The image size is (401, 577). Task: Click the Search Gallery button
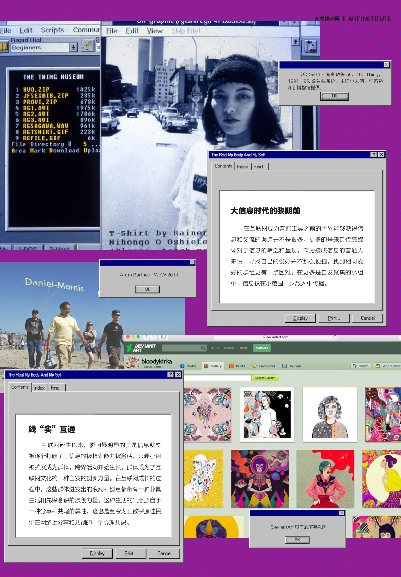265,378
